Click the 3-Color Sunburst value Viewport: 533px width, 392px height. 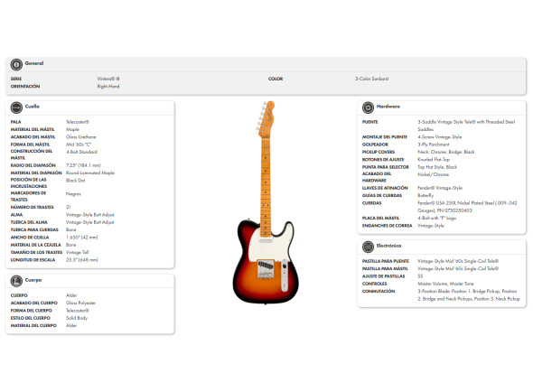tap(372, 79)
